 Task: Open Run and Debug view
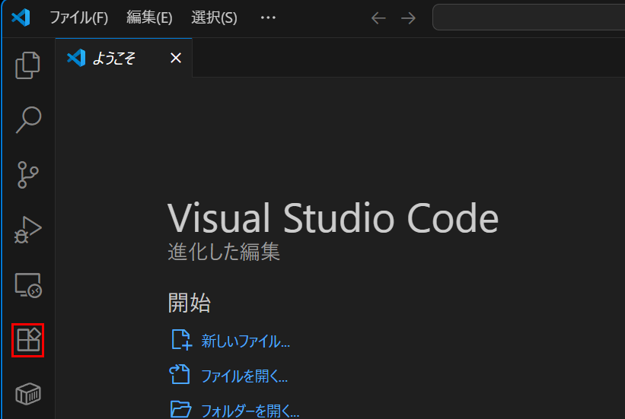[x=27, y=230]
